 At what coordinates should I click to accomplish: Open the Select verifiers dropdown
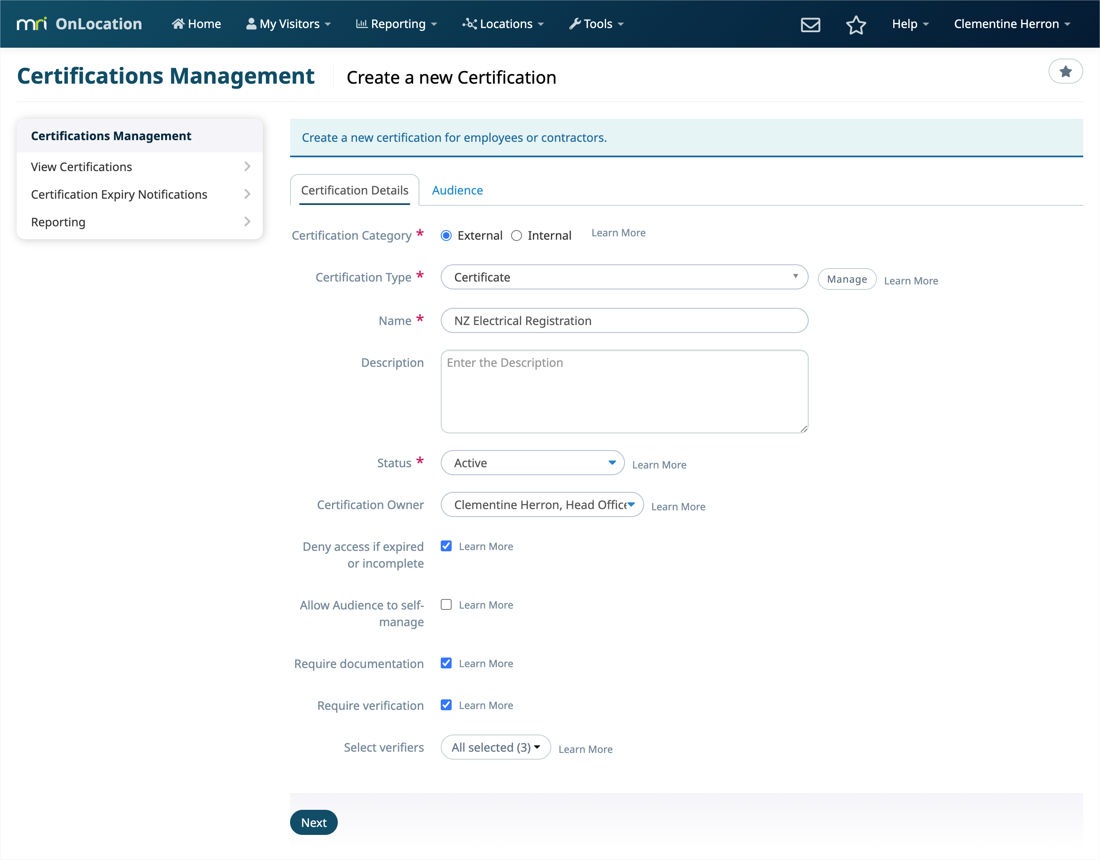coord(495,747)
